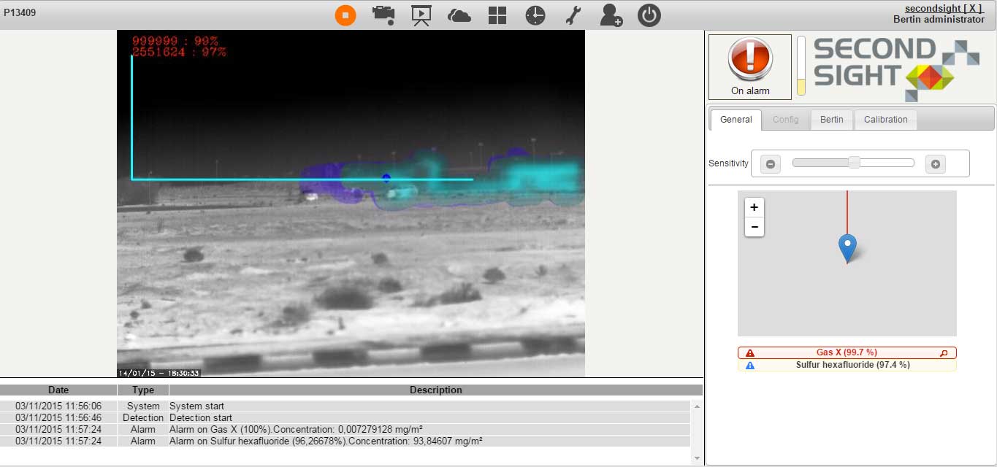The image size is (997, 467).
Task: Click the Second Sight logo
Action: click(x=896, y=68)
